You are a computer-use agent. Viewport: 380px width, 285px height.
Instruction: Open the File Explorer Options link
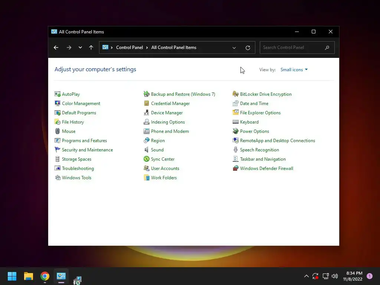pyautogui.click(x=260, y=113)
